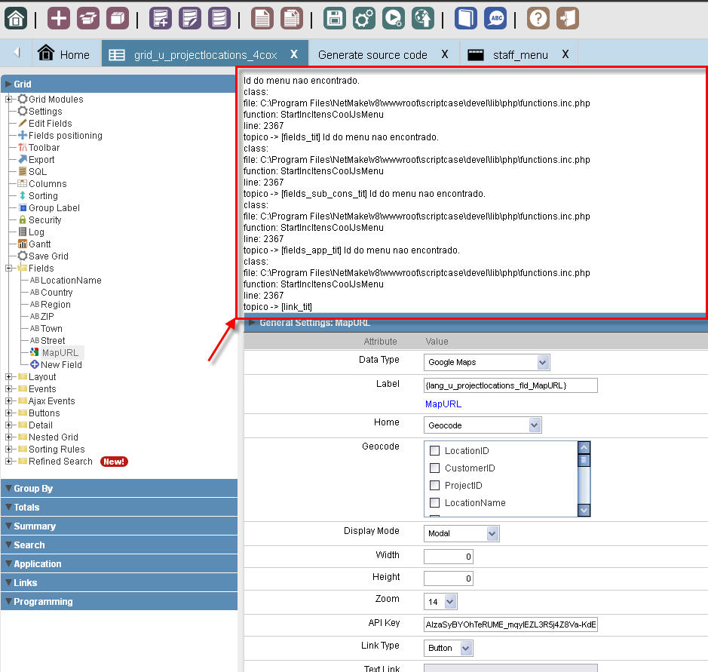This screenshot has height=672, width=708.
Task: Open Settings in the Grid tree
Action: pos(45,111)
